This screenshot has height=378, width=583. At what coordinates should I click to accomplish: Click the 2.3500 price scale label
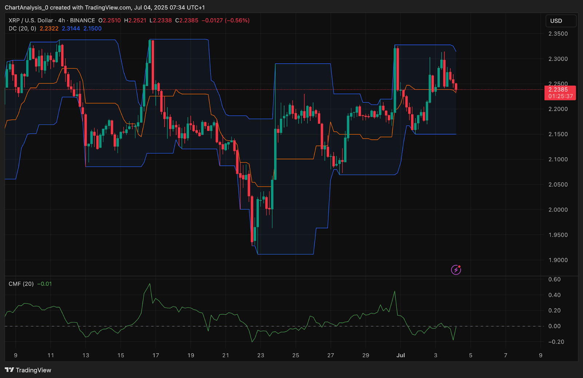point(558,34)
